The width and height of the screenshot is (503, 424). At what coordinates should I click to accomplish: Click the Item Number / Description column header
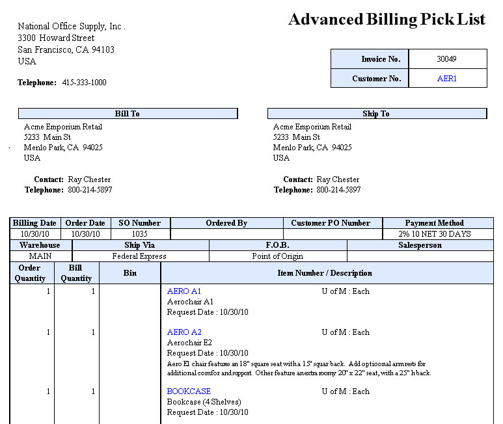pyautogui.click(x=325, y=273)
